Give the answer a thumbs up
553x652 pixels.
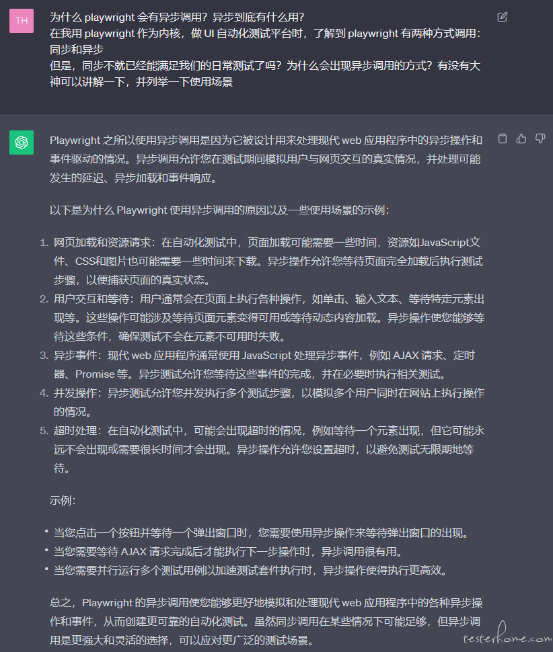click(x=521, y=138)
